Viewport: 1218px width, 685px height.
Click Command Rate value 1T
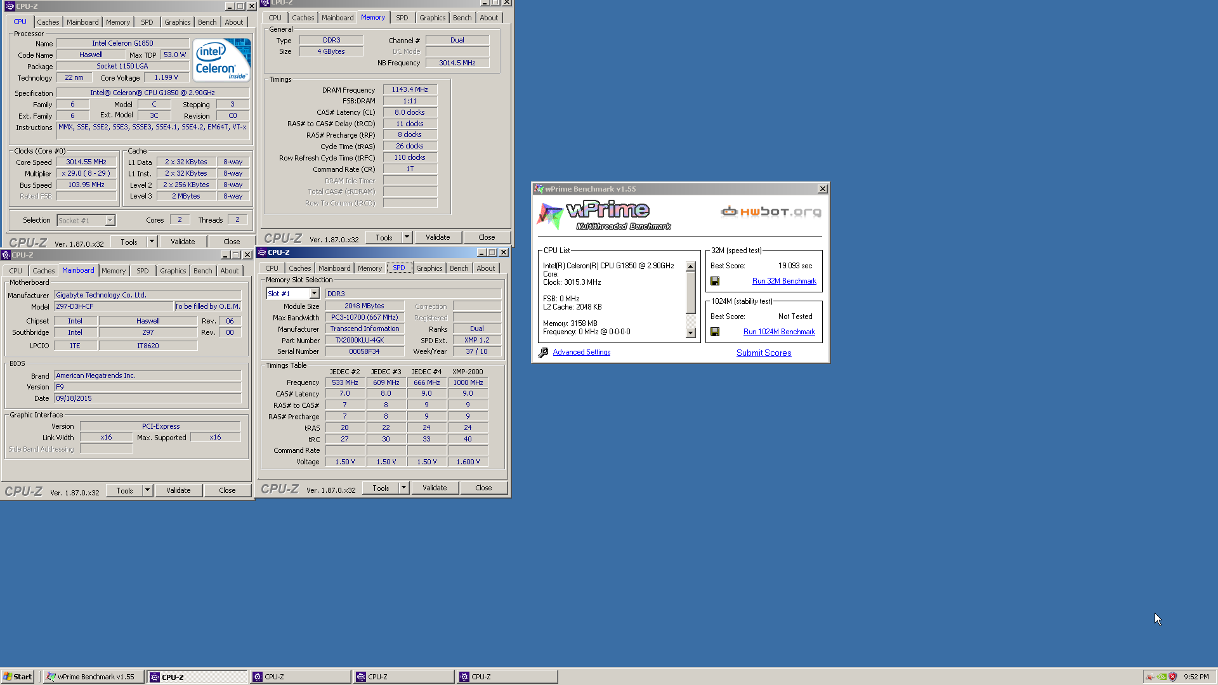pos(410,169)
